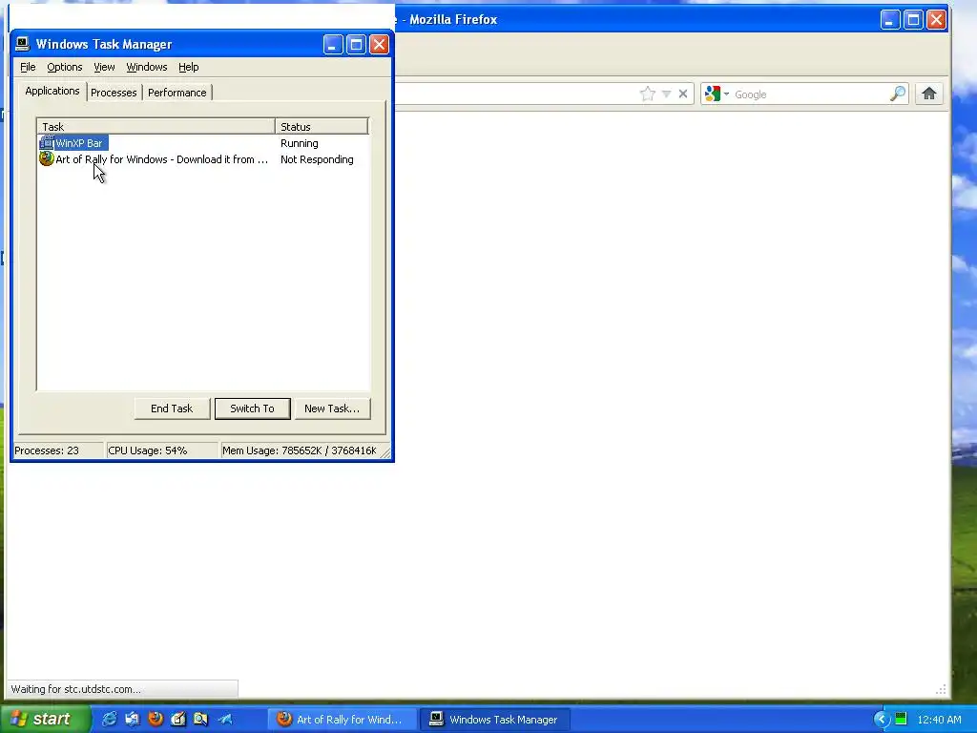Click the Mem Usage status bar entry
Viewport: 977px width, 733px height.
301,450
